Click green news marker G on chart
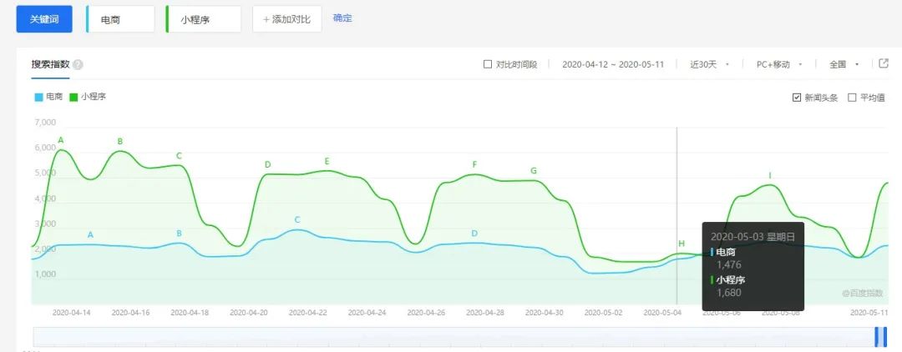902x352 pixels. 533,170
